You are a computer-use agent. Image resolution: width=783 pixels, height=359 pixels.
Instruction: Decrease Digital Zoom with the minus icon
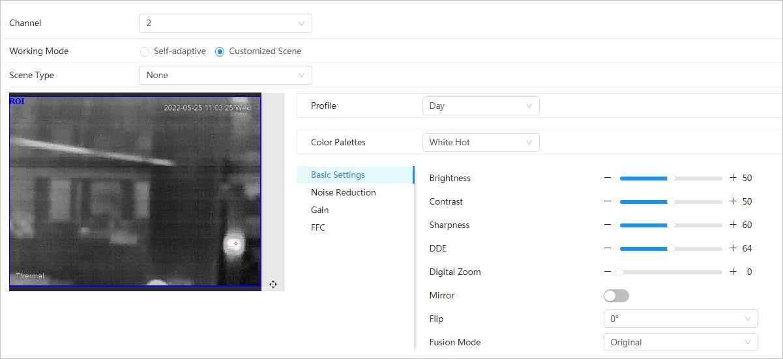pos(608,272)
